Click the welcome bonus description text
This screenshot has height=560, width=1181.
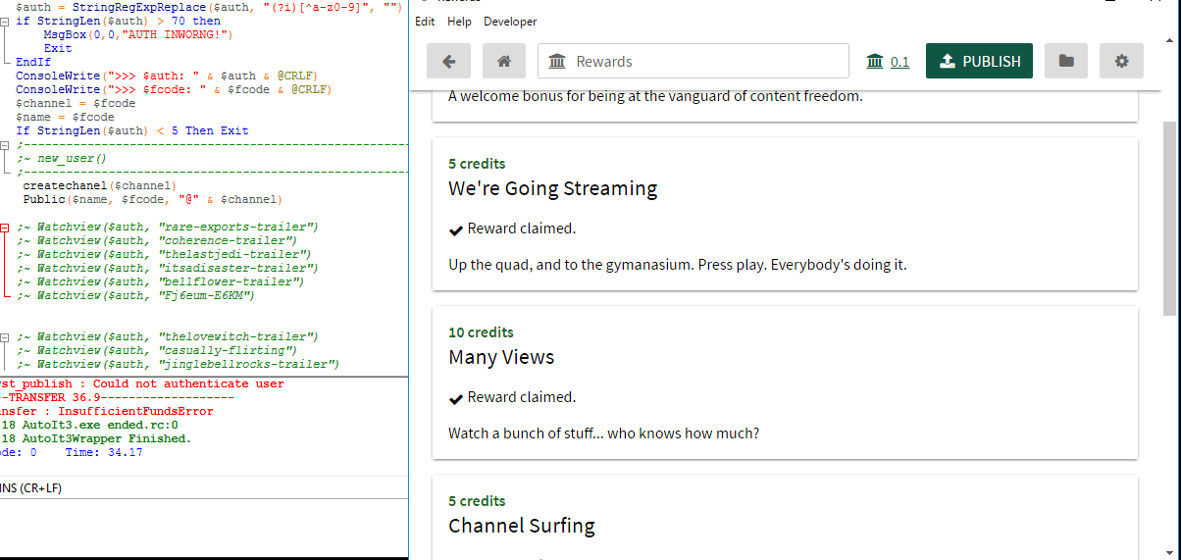(x=656, y=96)
